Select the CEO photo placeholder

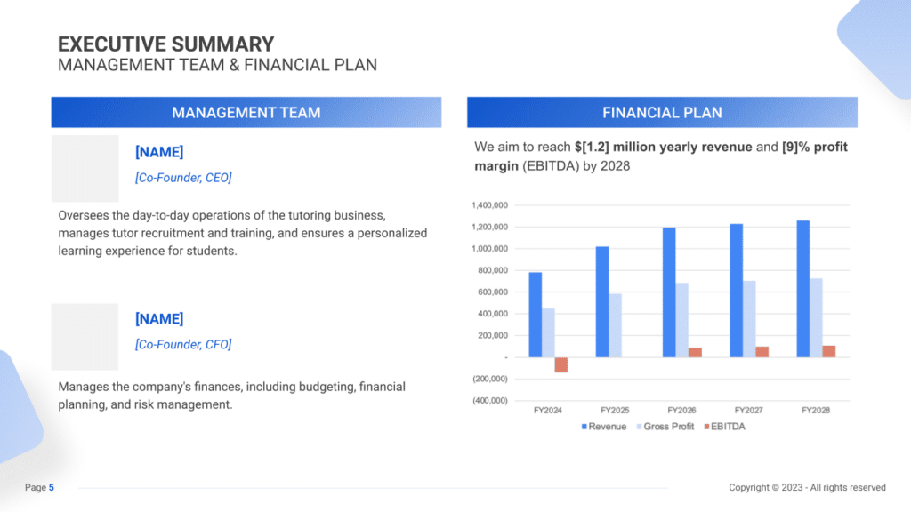coord(85,169)
